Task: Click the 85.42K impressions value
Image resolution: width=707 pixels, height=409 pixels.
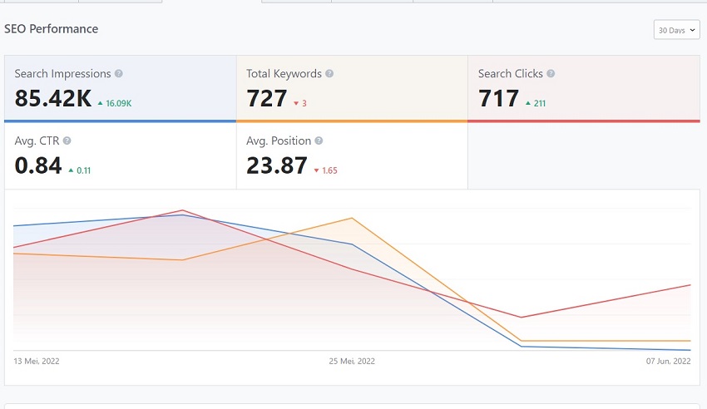Action: click(53, 99)
